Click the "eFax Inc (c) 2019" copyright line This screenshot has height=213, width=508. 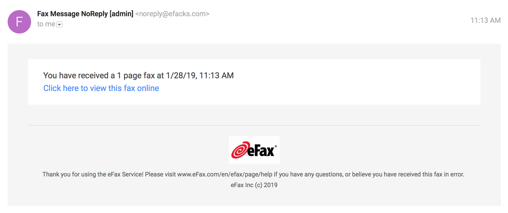254,185
